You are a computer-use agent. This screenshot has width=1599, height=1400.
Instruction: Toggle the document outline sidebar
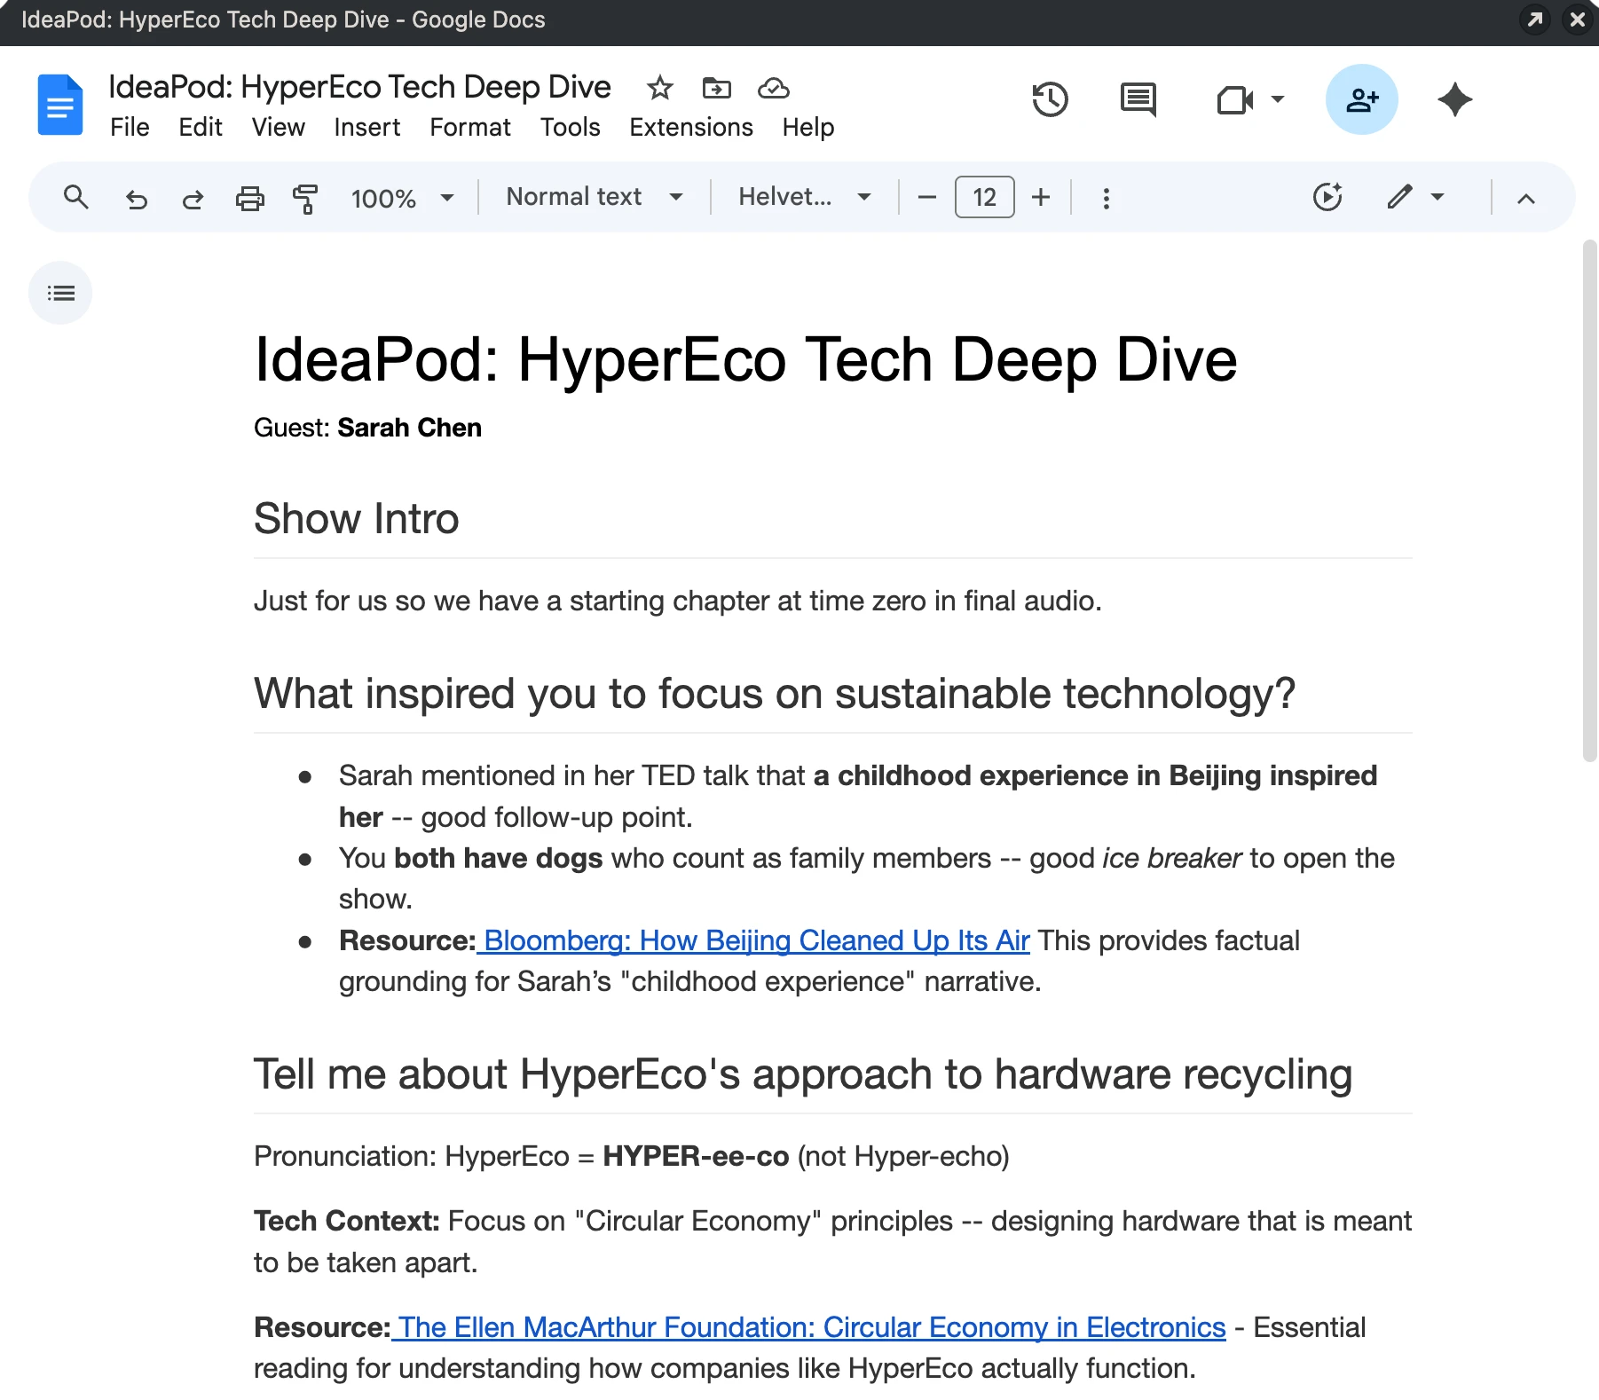tap(60, 293)
